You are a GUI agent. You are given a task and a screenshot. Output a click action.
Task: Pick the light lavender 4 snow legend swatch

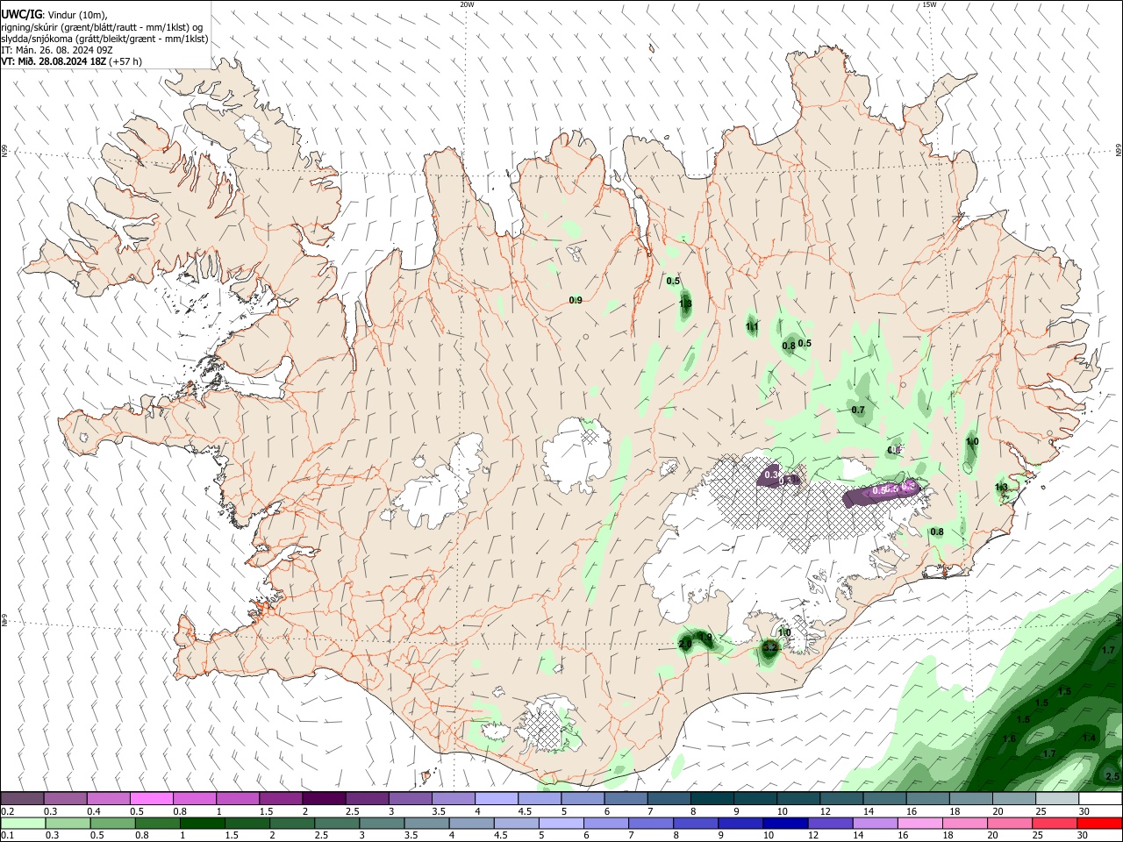(x=497, y=799)
